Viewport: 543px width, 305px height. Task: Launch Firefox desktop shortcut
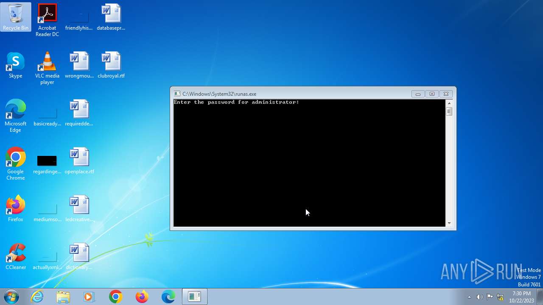point(16,209)
